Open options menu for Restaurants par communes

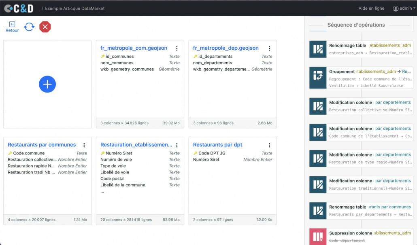click(84, 145)
